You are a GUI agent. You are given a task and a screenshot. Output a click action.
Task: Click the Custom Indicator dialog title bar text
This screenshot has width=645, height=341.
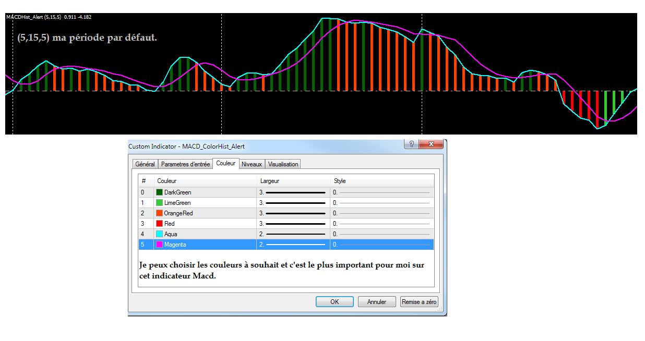click(186, 147)
